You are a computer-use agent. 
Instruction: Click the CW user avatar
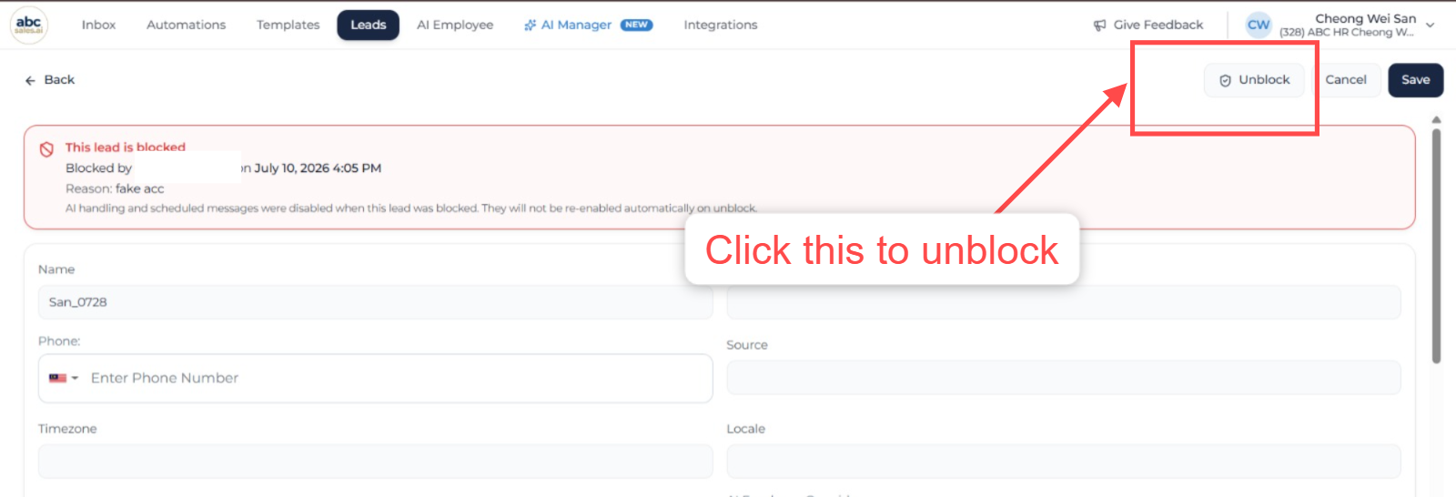point(1259,25)
